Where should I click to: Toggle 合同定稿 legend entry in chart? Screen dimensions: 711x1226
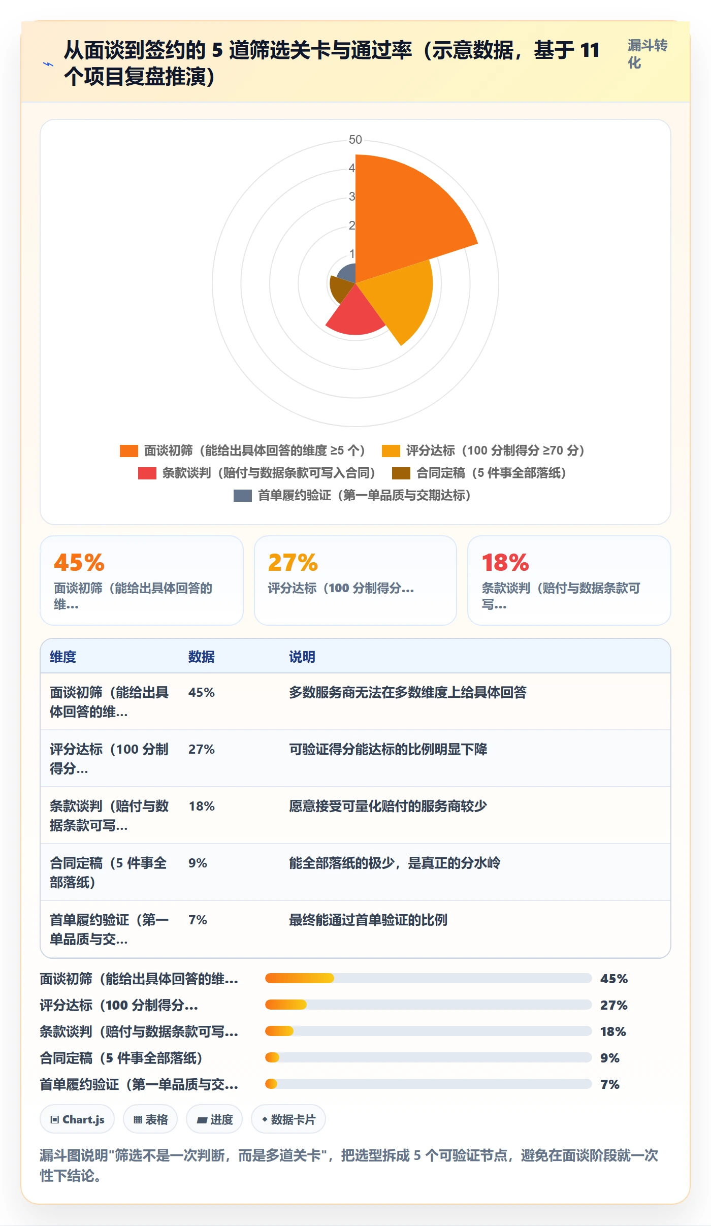point(479,473)
